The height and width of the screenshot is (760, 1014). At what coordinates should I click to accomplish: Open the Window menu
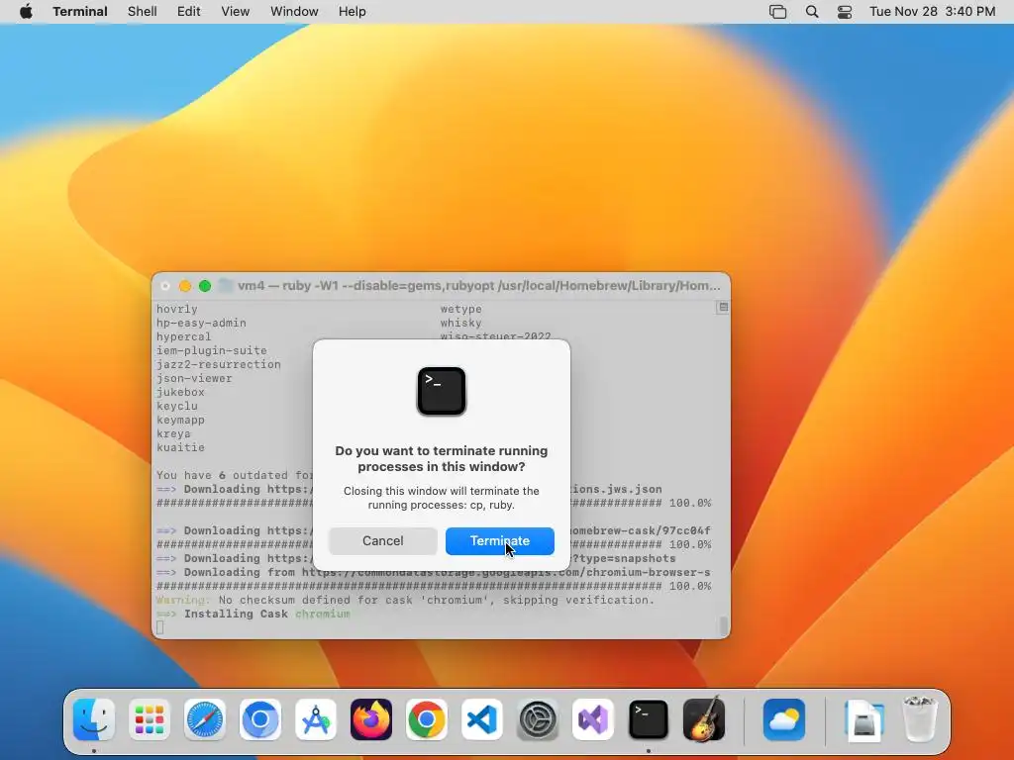[294, 12]
